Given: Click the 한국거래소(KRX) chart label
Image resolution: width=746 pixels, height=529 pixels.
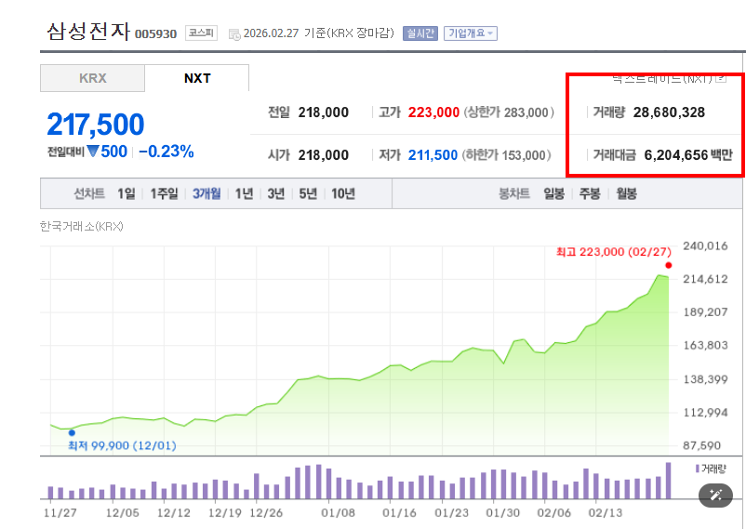Looking at the screenshot, I should coord(81,227).
